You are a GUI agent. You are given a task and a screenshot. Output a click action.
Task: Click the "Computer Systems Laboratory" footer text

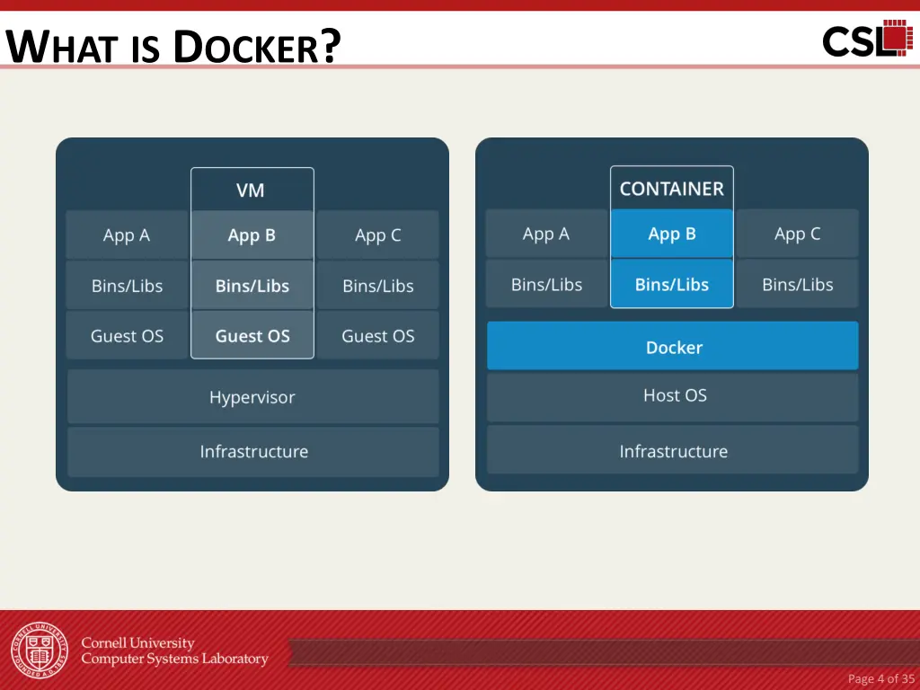(x=175, y=659)
